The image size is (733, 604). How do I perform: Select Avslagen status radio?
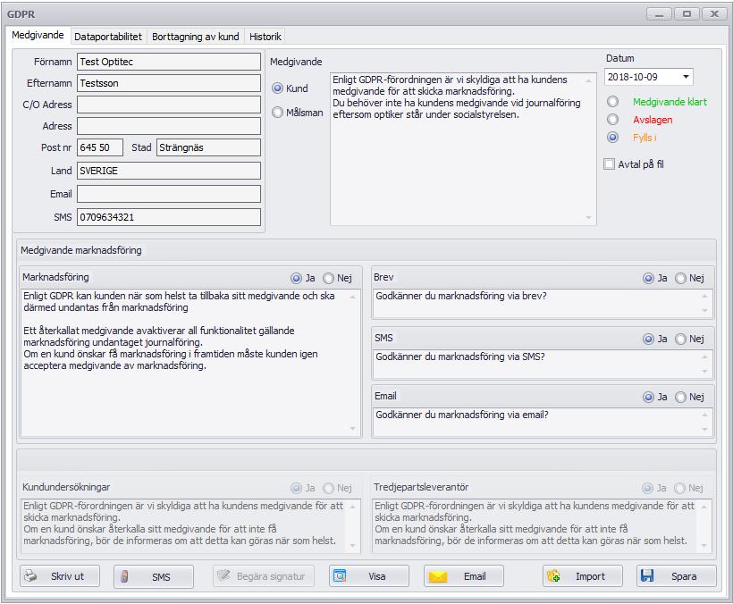pyautogui.click(x=613, y=119)
